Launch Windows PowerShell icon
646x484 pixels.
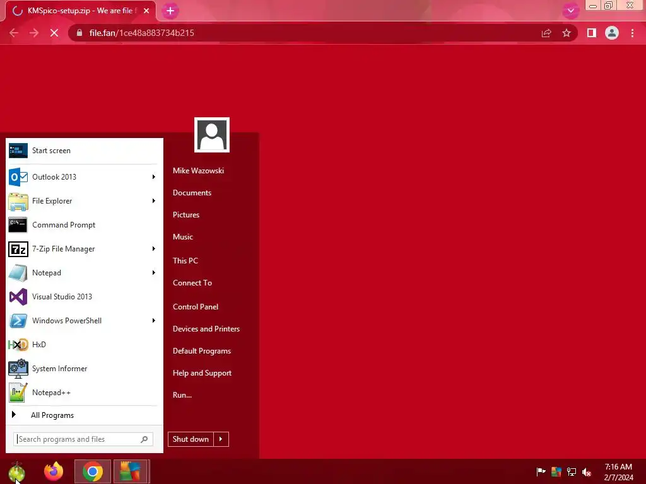pyautogui.click(x=18, y=321)
